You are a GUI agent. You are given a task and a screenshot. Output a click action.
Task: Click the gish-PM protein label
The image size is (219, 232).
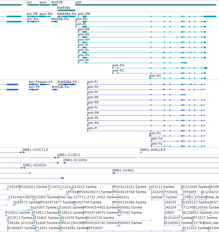coord(93,113)
